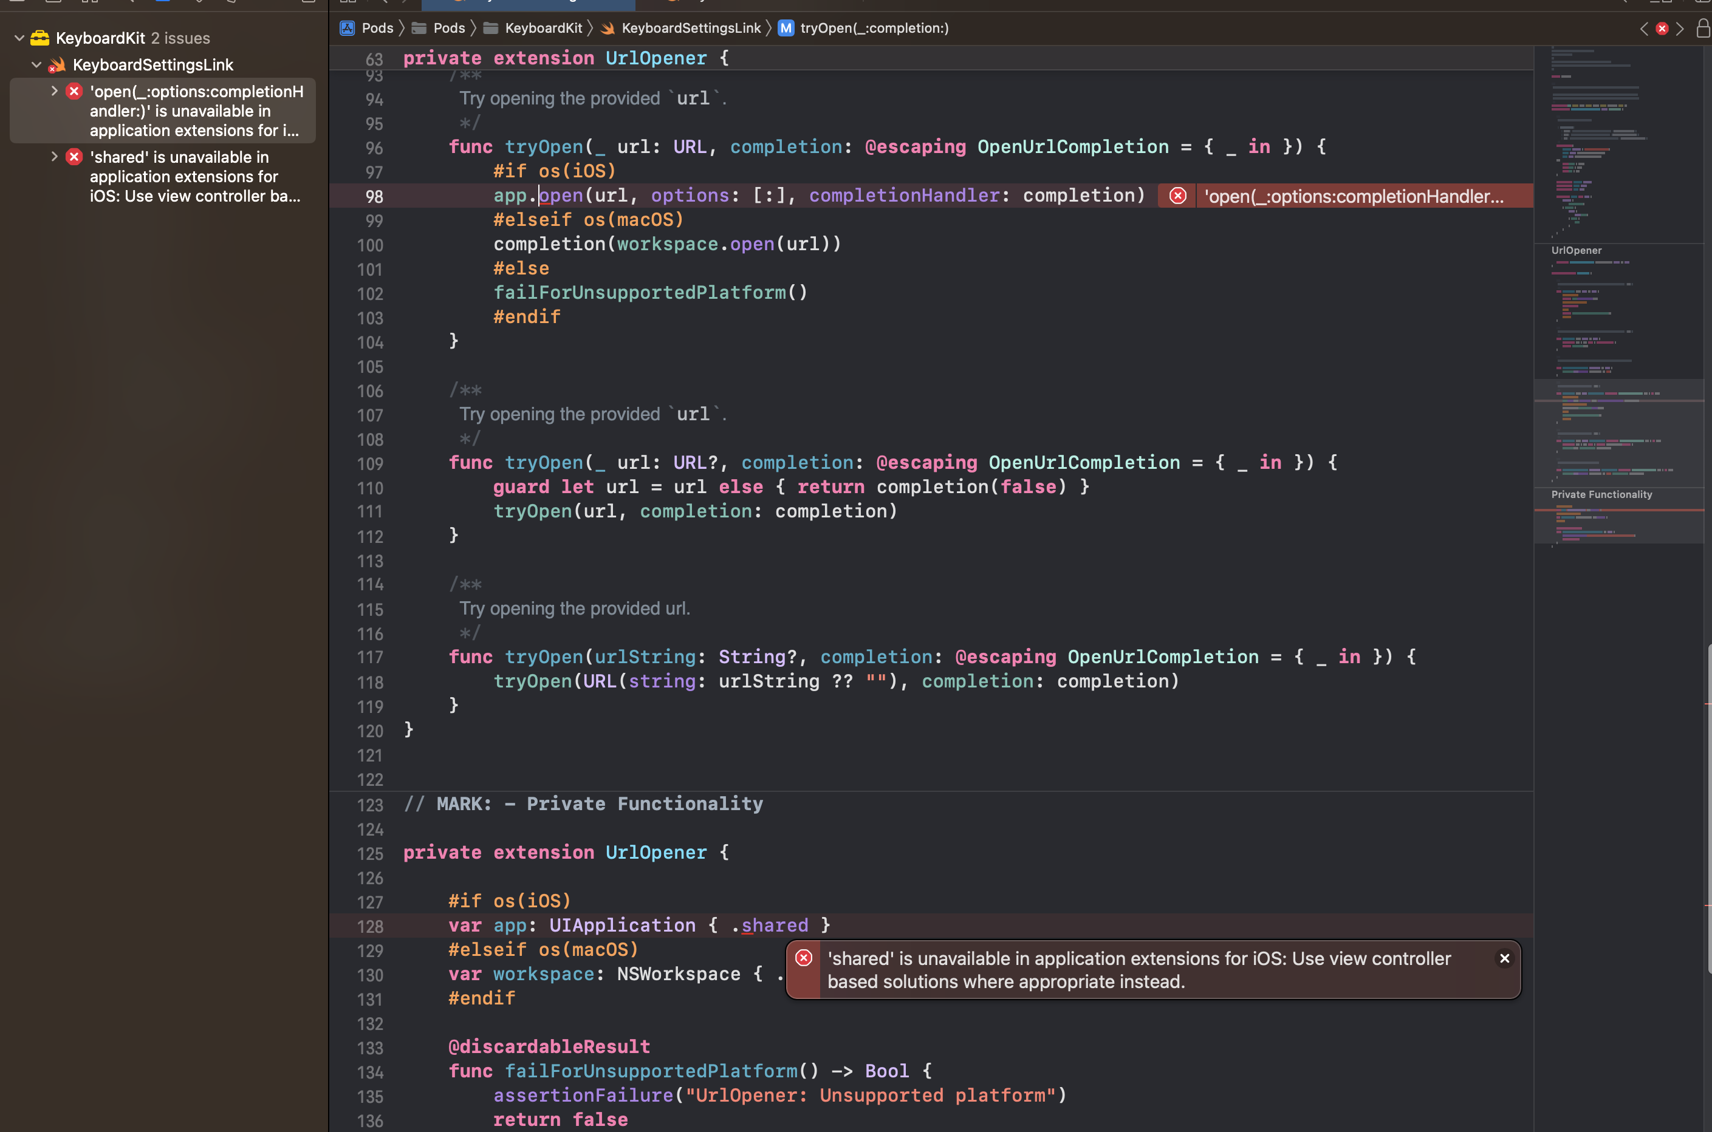Jump to previous issue with left arrow
Screen dimensions: 1712x1132
click(x=1643, y=29)
